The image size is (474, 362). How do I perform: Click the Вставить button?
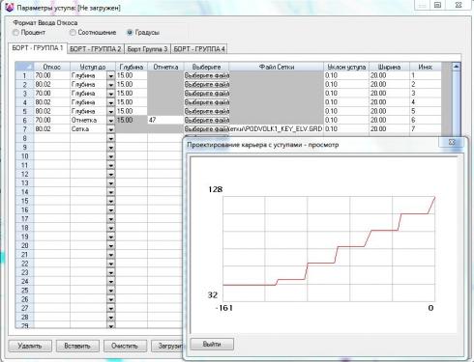click(77, 346)
